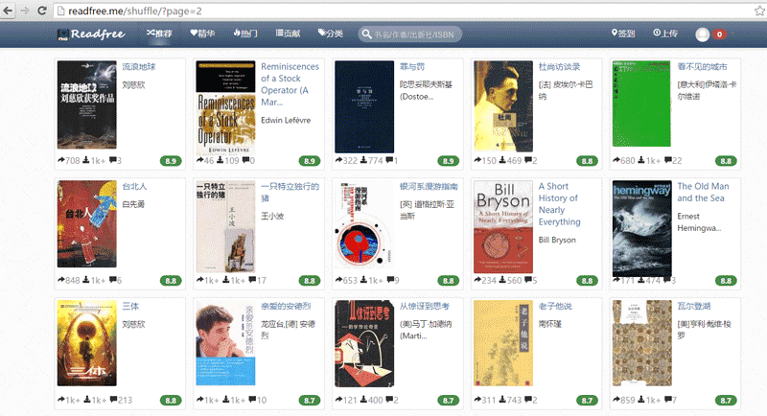The width and height of the screenshot is (767, 416).
Task: Open the 台北人 red cover thumbnail
Action: tap(87, 224)
